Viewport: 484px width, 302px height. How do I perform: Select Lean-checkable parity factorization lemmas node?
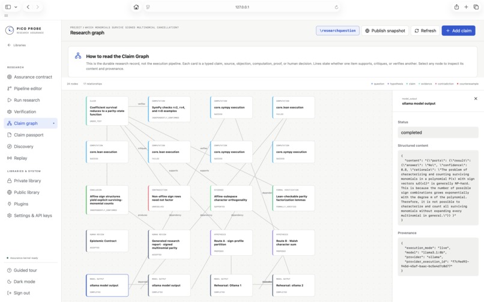pyautogui.click(x=294, y=198)
